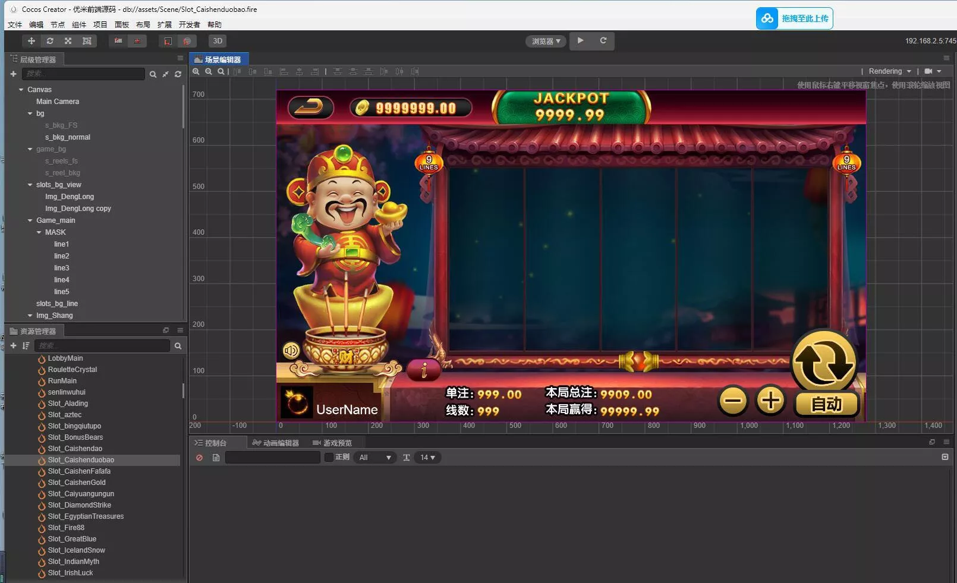Zoom out scene editor icon
The width and height of the screenshot is (957, 583).
(x=209, y=71)
